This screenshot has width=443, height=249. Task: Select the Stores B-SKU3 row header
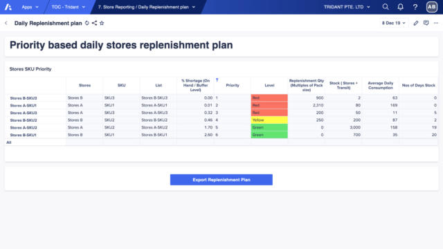click(35, 98)
